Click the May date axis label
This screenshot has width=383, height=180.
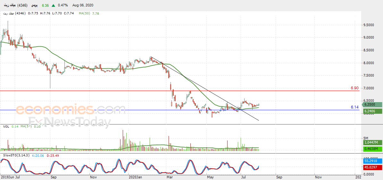[x=210, y=177]
